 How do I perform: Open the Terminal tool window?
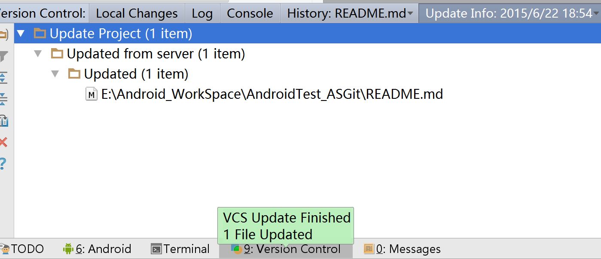click(x=180, y=249)
